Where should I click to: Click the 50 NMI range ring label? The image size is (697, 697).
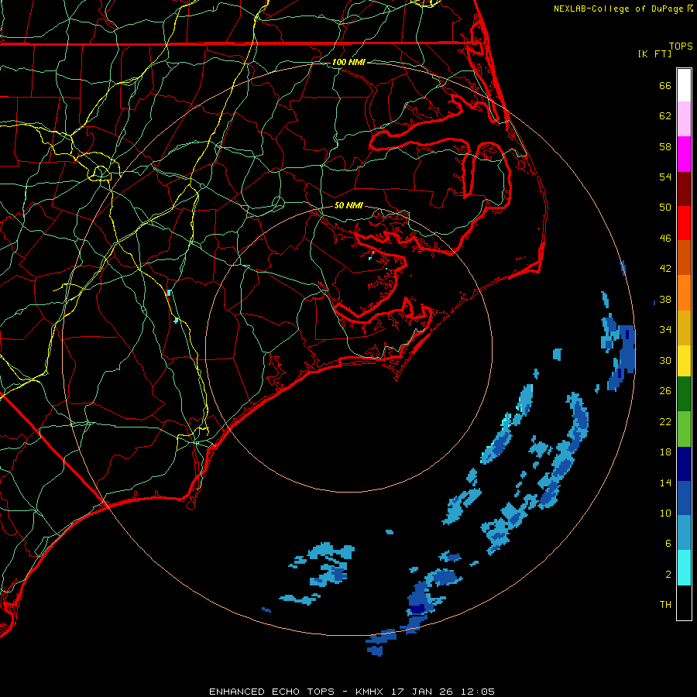348,205
